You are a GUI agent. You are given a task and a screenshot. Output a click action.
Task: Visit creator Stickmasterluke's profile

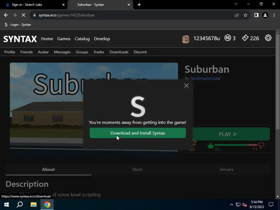[206, 78]
